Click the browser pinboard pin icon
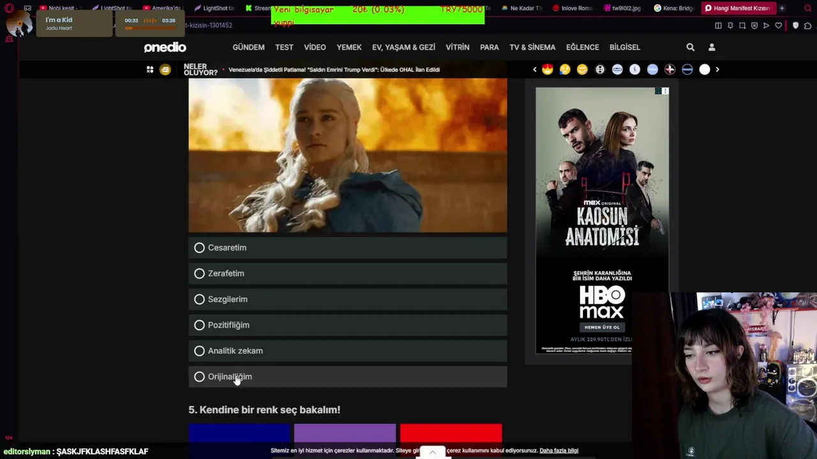 pyautogui.click(x=730, y=25)
